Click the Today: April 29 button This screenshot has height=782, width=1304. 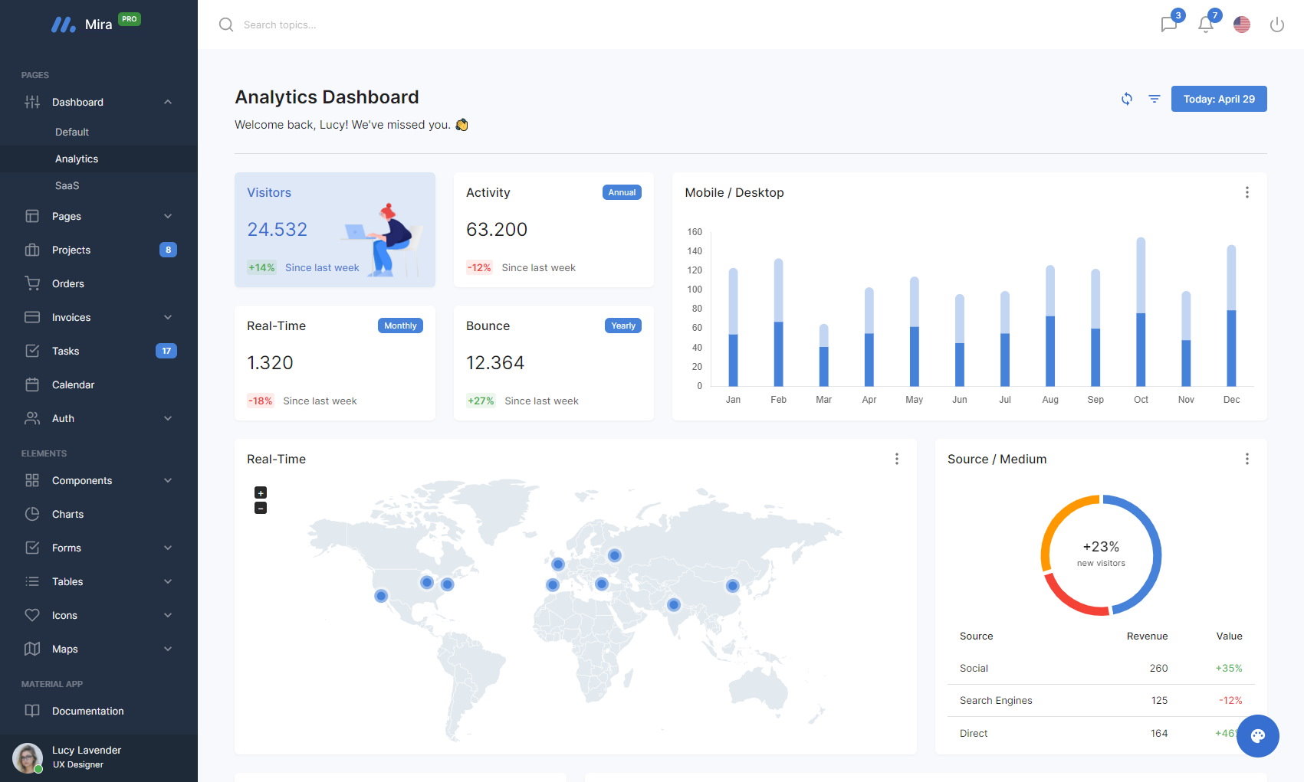click(x=1219, y=99)
